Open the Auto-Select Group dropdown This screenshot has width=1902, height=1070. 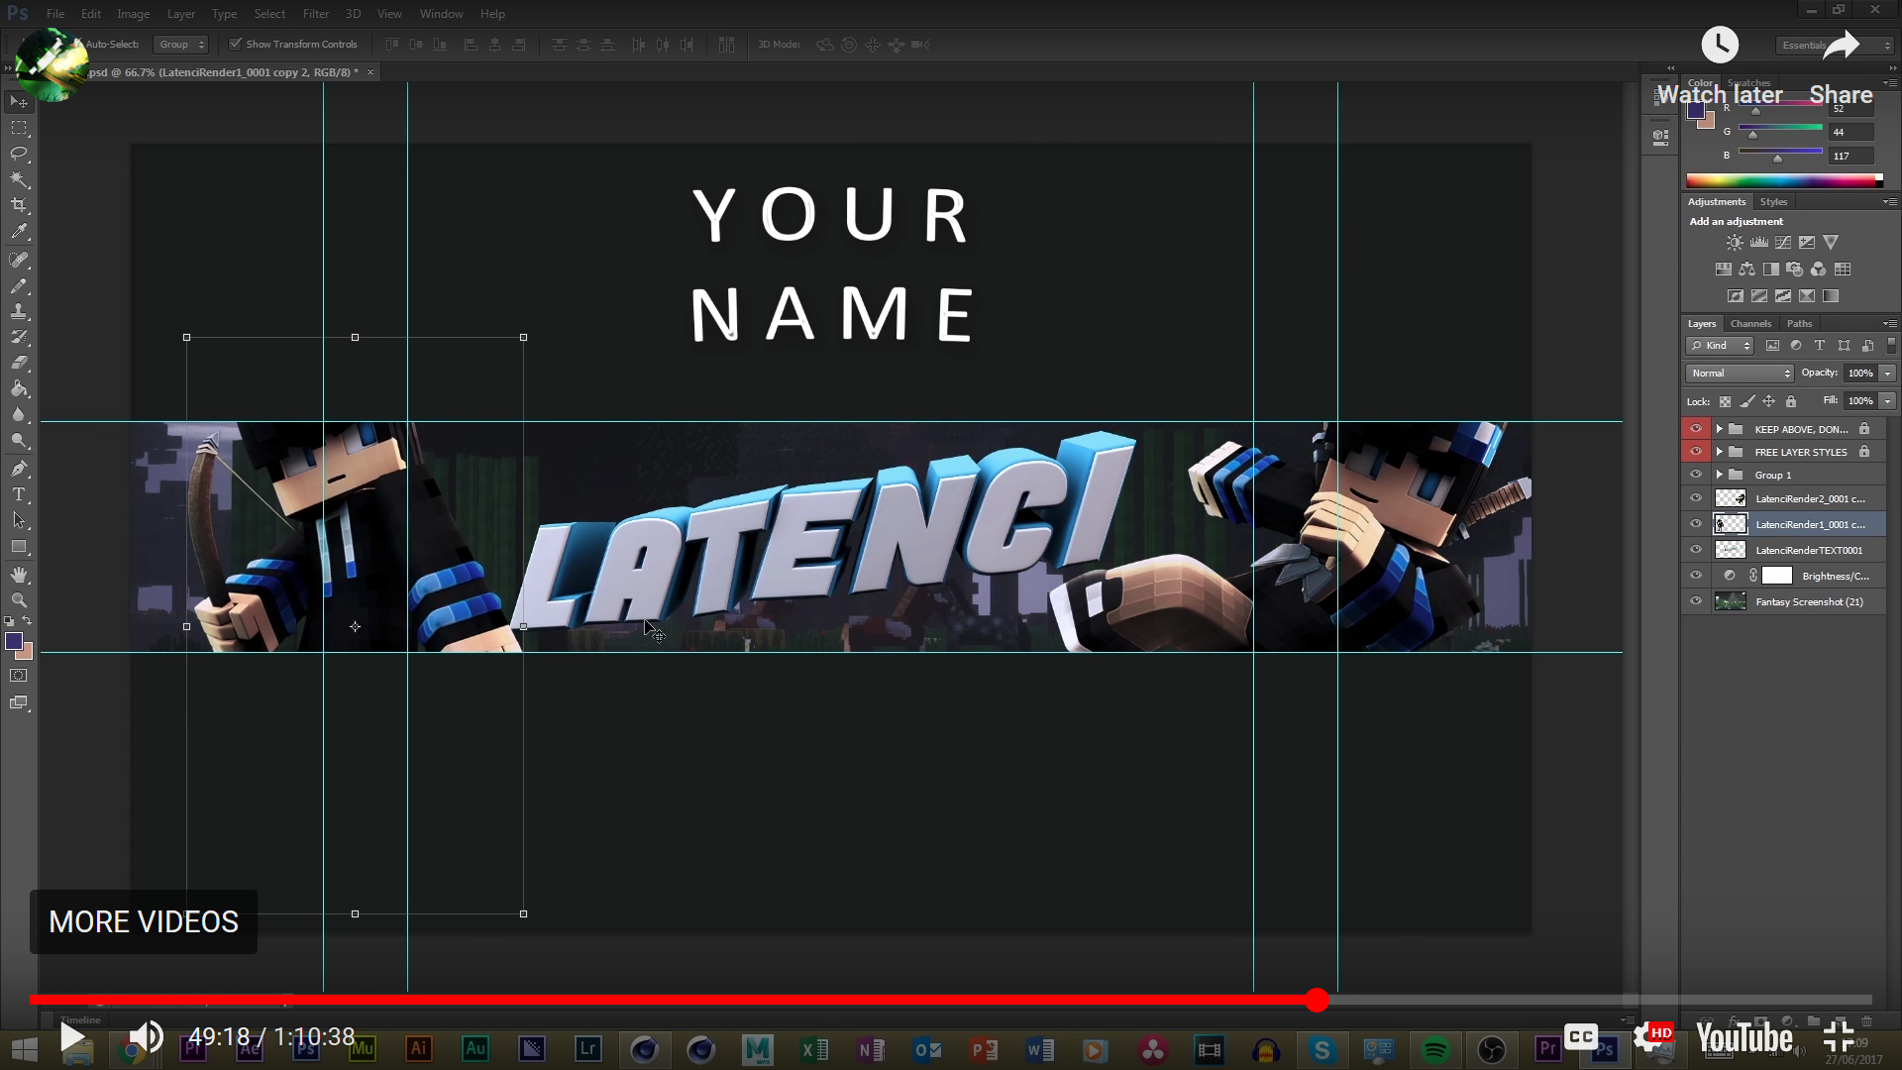click(x=181, y=45)
